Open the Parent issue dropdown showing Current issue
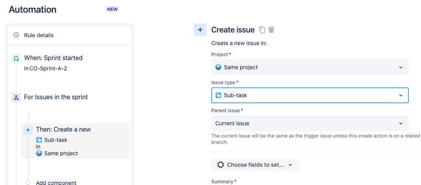Viewport: 421px width, 185px height. tap(310, 123)
